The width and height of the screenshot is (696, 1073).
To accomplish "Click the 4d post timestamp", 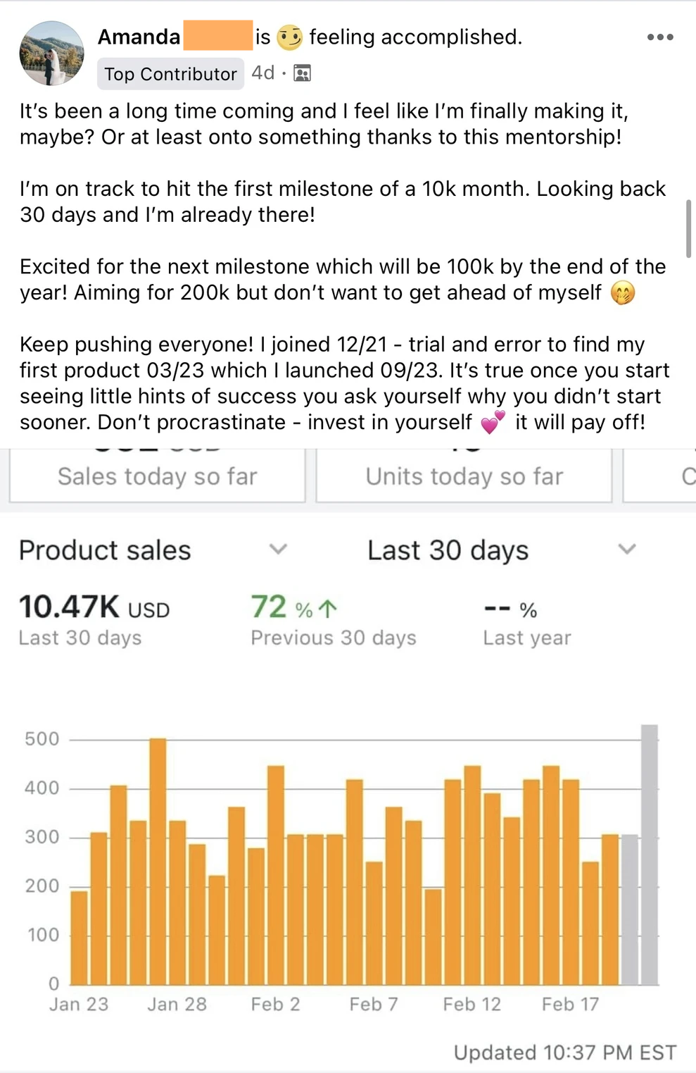I will click(x=262, y=73).
